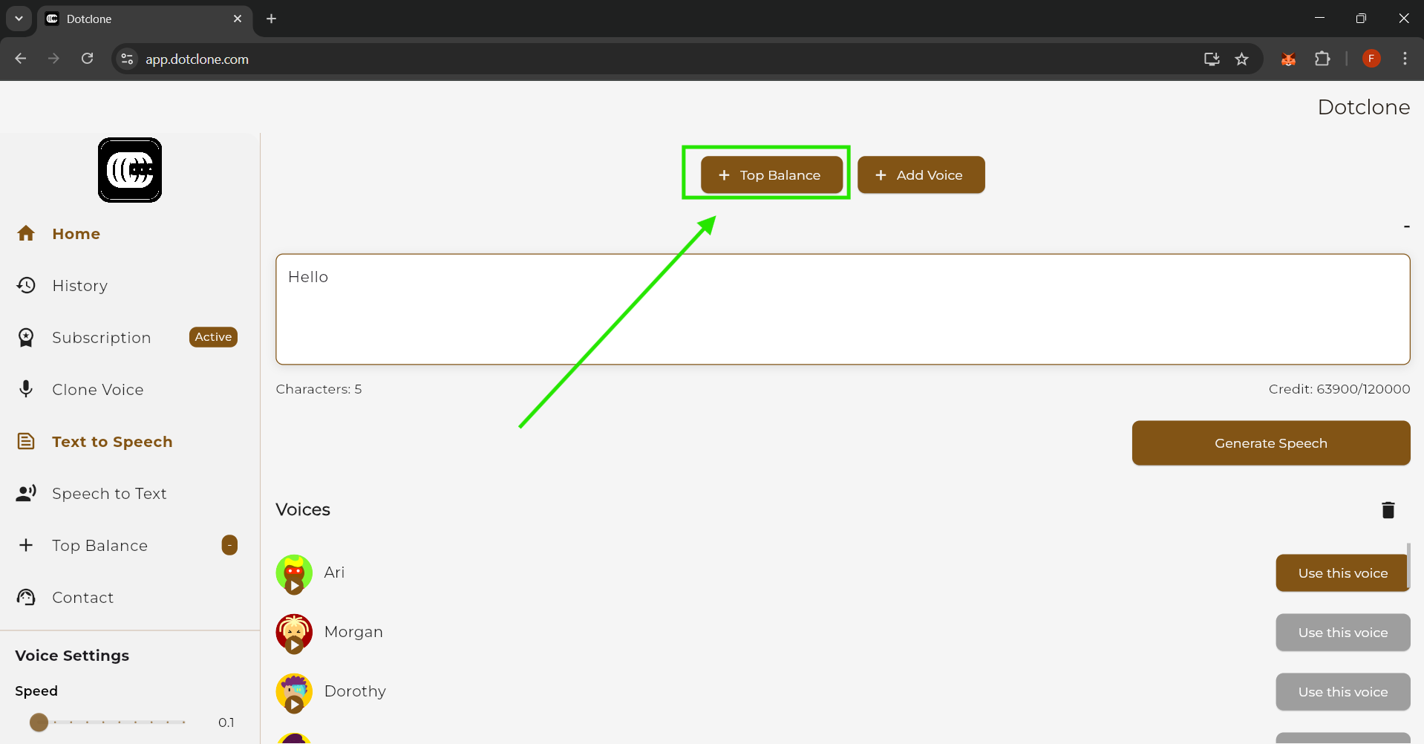The width and height of the screenshot is (1424, 744).
Task: Bookmark this page with the star
Action: (1241, 59)
